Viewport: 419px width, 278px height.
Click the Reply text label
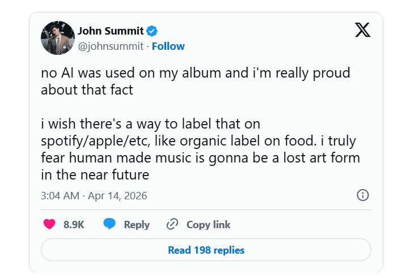point(137,225)
